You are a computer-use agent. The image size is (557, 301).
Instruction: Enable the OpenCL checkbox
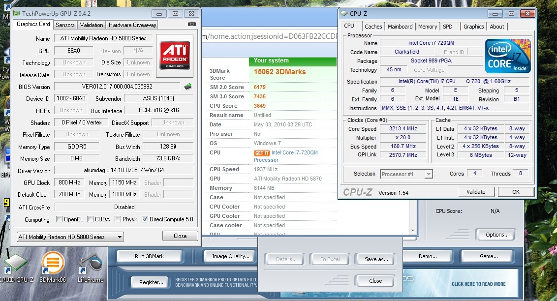point(60,219)
